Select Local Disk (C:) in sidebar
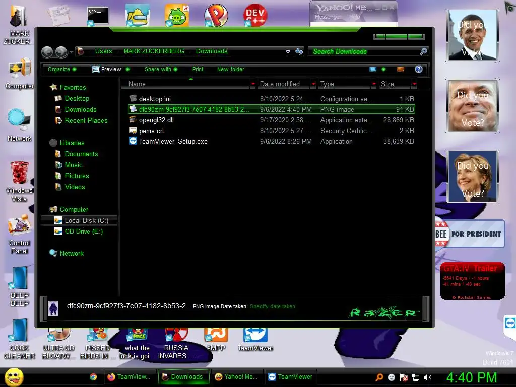Screen dimensions: 516x387 click(79, 221)
